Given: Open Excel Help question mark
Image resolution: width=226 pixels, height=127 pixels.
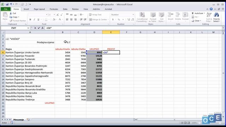Looking at the screenshot, I should pos(211,9).
